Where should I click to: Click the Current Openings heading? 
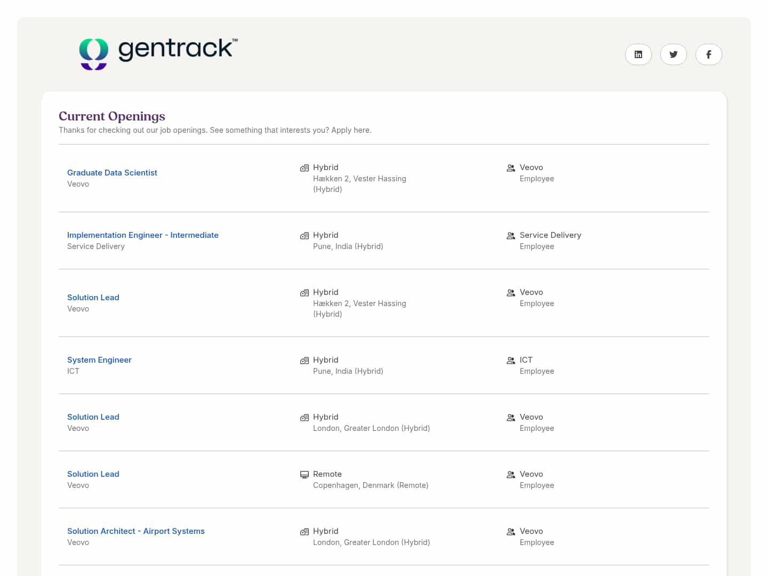[x=112, y=116]
